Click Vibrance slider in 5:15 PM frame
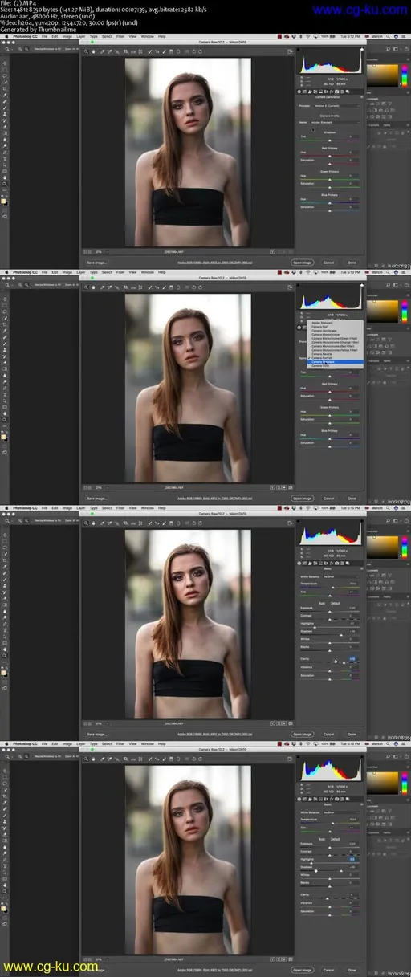Viewport: 411px width, 977px height. tap(329, 671)
